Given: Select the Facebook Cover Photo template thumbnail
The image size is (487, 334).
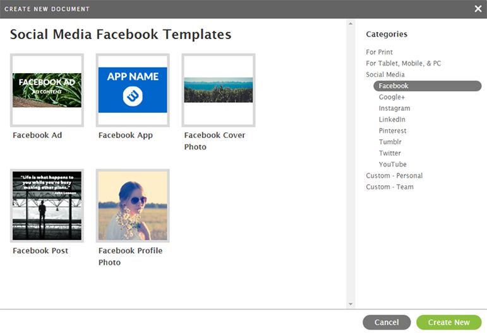Looking at the screenshot, I should pyautogui.click(x=219, y=90).
